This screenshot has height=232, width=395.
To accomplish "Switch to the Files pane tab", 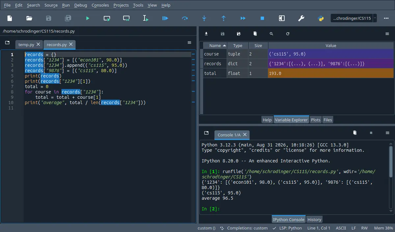I will pos(328,120).
